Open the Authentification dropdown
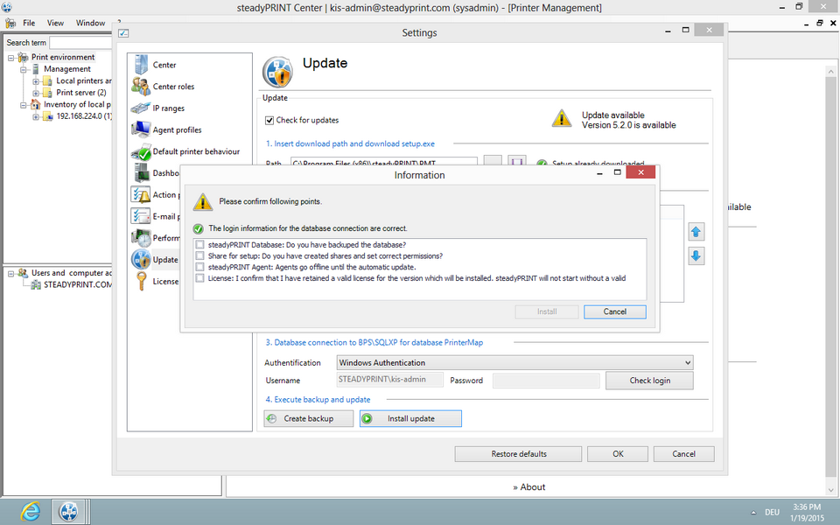This screenshot has width=840, height=525. [514, 362]
